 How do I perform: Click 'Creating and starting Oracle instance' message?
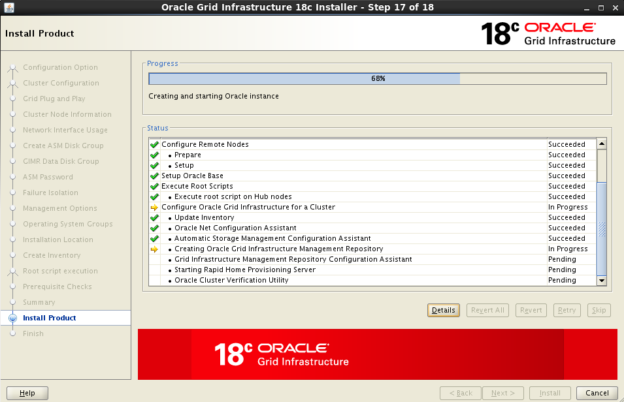point(213,96)
